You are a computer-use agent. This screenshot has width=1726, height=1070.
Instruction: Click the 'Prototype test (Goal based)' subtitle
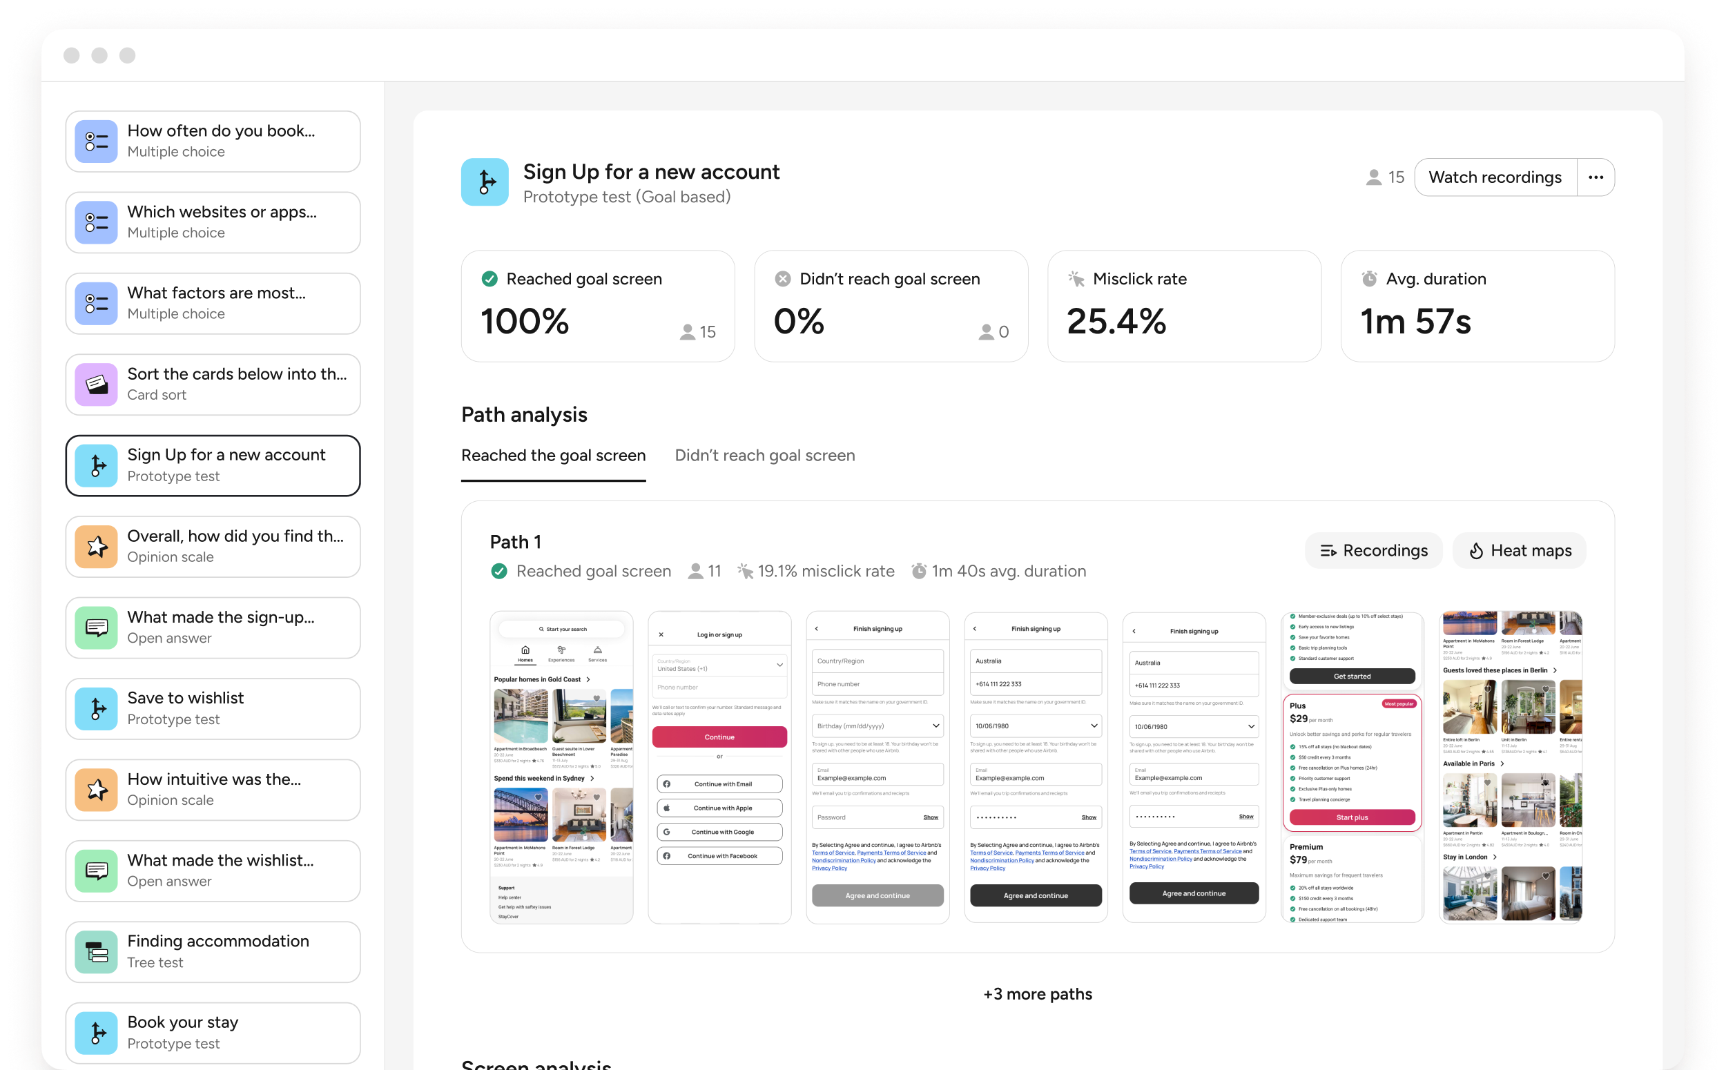pyautogui.click(x=626, y=197)
